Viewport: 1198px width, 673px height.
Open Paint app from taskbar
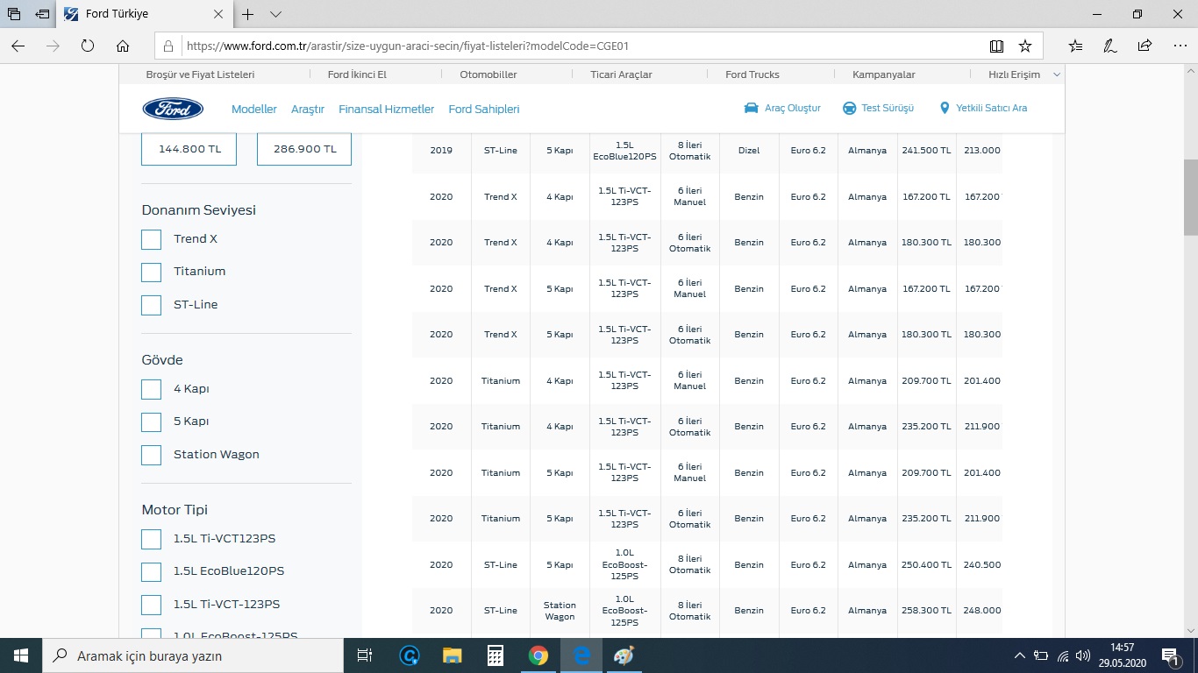(624, 655)
